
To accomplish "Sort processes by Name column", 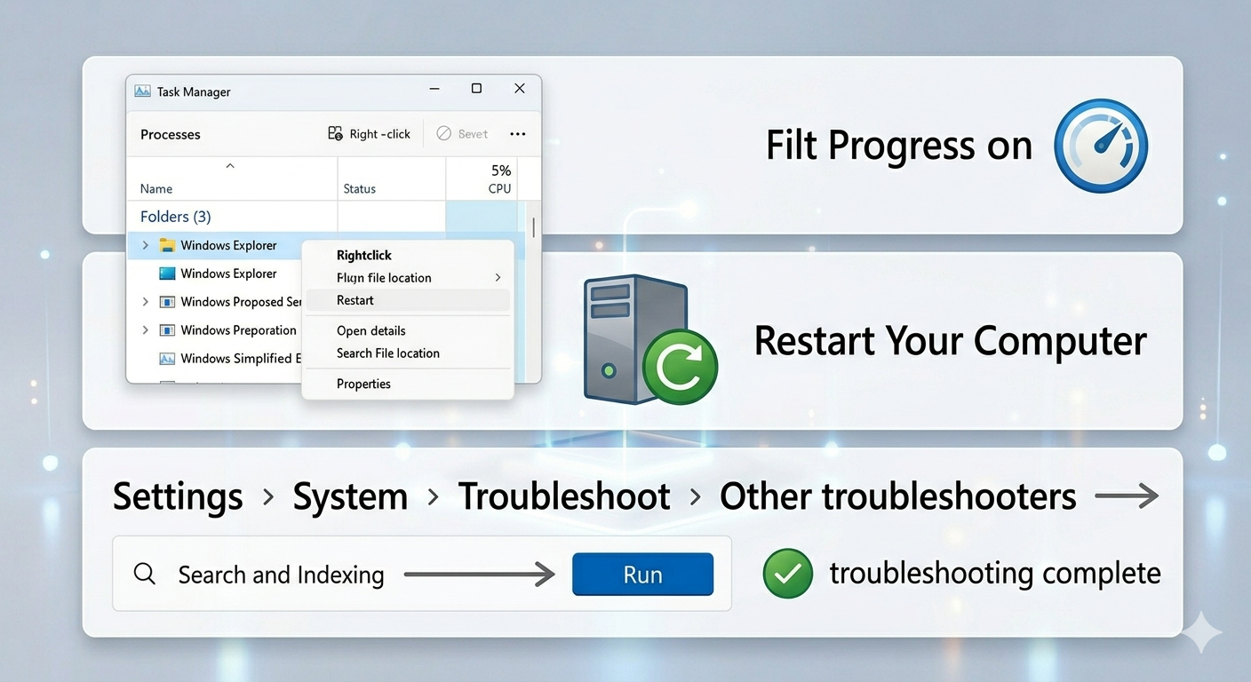I will tap(156, 188).
